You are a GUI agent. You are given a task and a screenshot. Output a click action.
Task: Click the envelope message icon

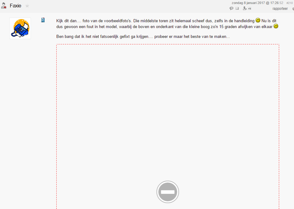[237, 8]
